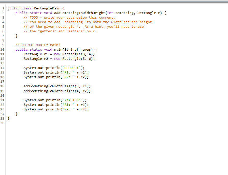The width and height of the screenshot is (228, 175).
Task: Click the "DO NOT MODIFY main!" comment
Action: [x=38, y=45]
